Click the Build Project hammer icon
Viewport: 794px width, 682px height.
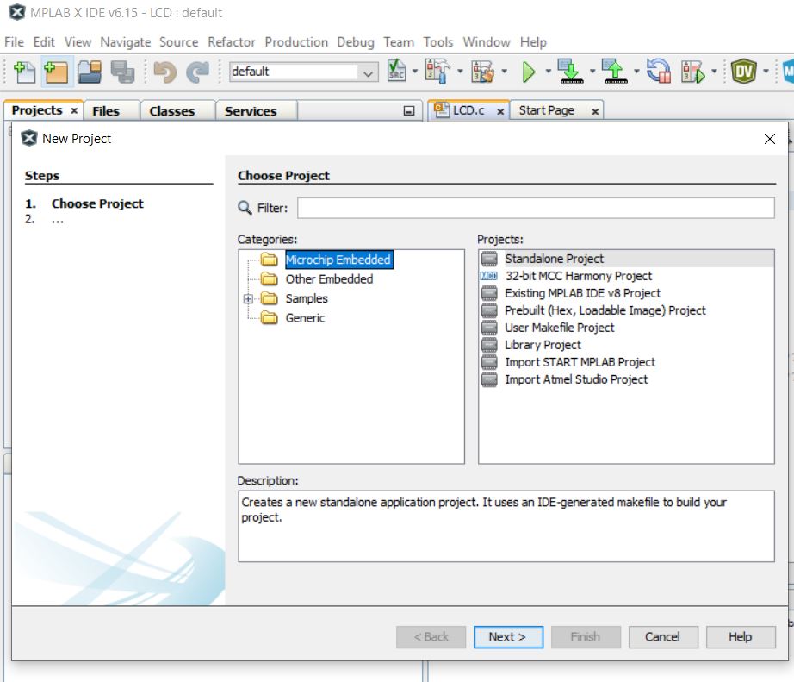(x=438, y=72)
